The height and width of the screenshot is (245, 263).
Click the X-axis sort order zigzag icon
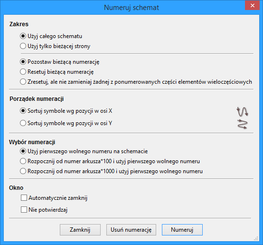click(243, 112)
